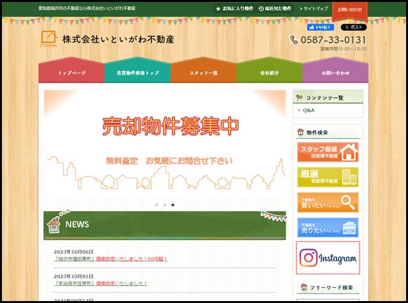Screen dimensions: 408x303
Task: Select the 売買物件検索トップ navigation tab
Action: (138, 71)
